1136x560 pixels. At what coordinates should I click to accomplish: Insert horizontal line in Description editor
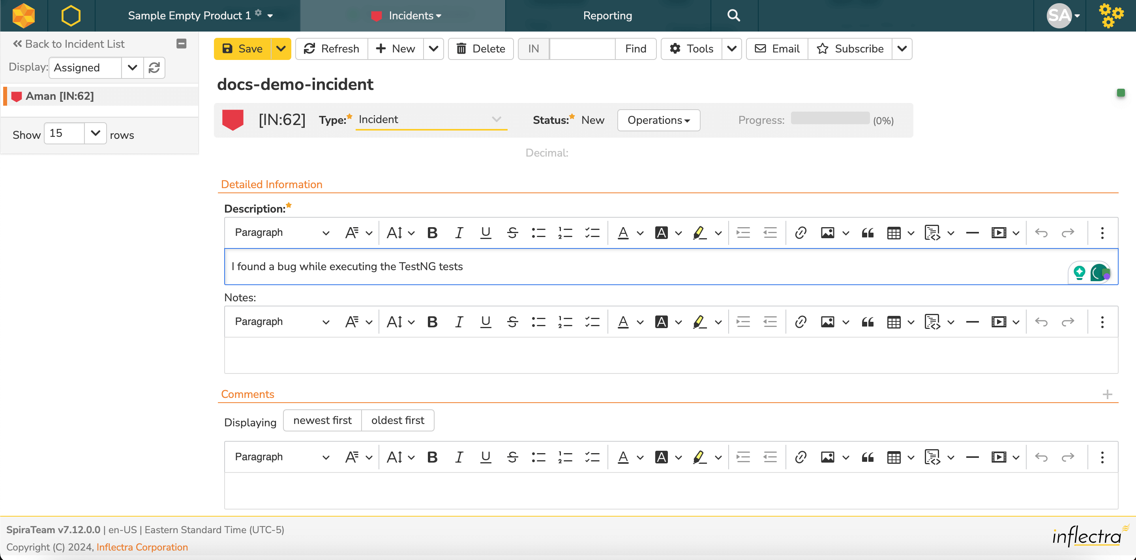(x=972, y=233)
